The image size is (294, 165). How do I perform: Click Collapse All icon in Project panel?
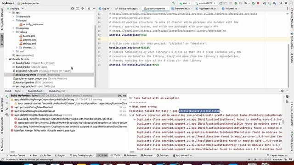point(83,9)
